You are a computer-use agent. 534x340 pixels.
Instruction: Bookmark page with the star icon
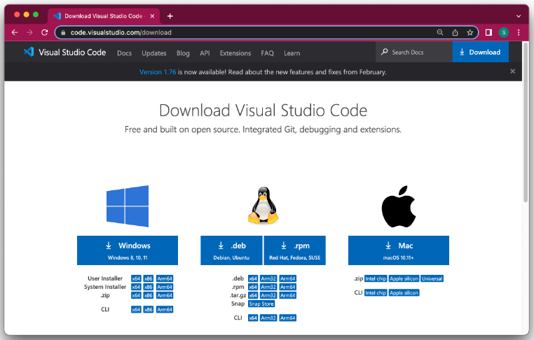470,32
